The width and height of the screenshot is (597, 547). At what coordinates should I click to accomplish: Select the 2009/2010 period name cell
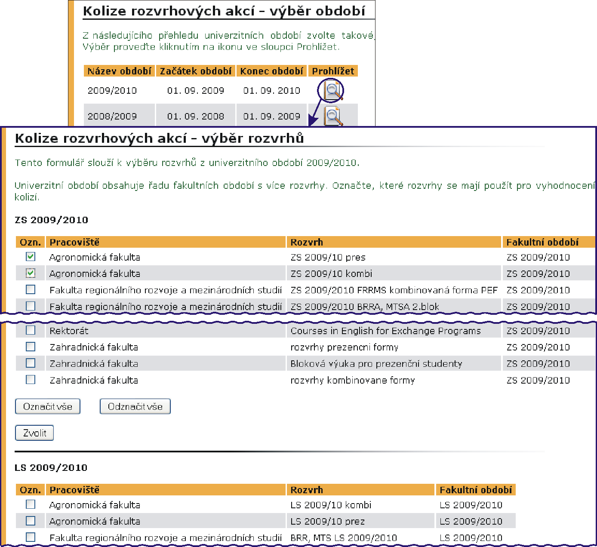click(112, 90)
